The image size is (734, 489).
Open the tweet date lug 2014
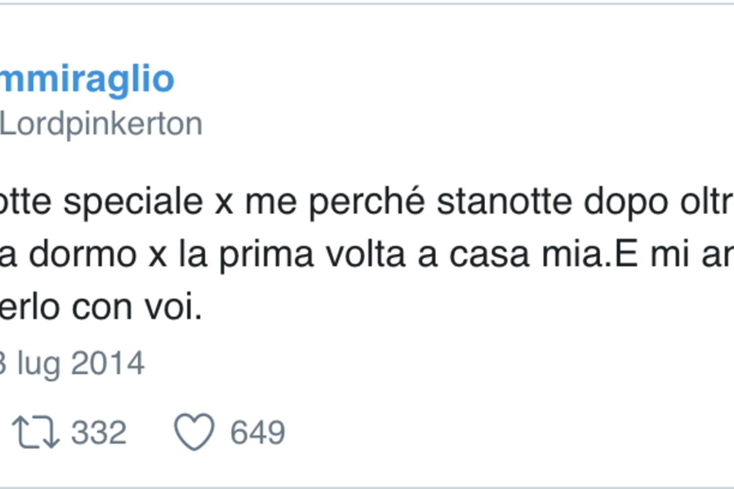click(x=72, y=364)
